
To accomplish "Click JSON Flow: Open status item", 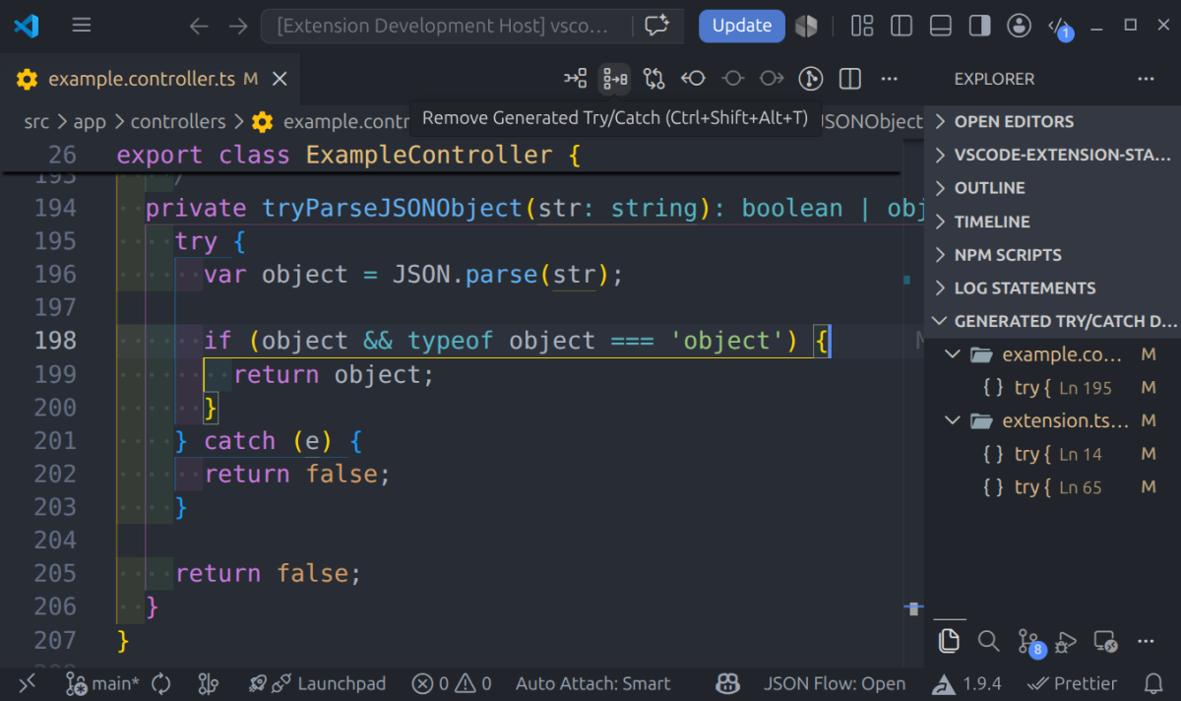I will [835, 683].
